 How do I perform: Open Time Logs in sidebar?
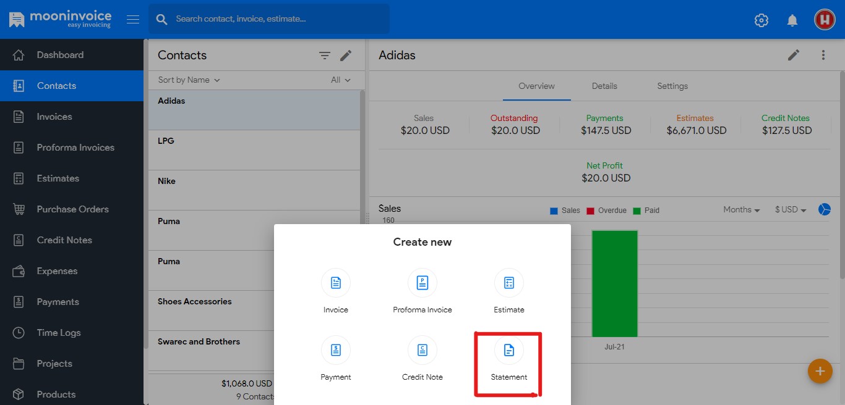[x=72, y=333]
